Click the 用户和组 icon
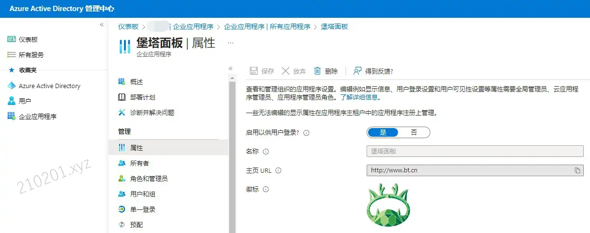This screenshot has height=233, width=590. pyautogui.click(x=122, y=194)
